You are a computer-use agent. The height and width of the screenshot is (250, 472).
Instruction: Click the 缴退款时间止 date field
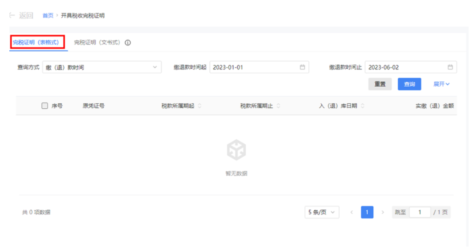411,67
